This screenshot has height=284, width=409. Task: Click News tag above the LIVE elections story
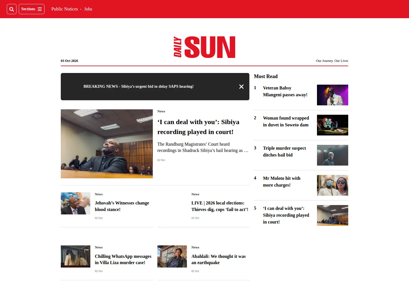pos(195,194)
